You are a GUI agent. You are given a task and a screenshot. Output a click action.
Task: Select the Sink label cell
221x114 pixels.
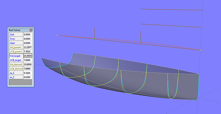pyautogui.click(x=16, y=34)
